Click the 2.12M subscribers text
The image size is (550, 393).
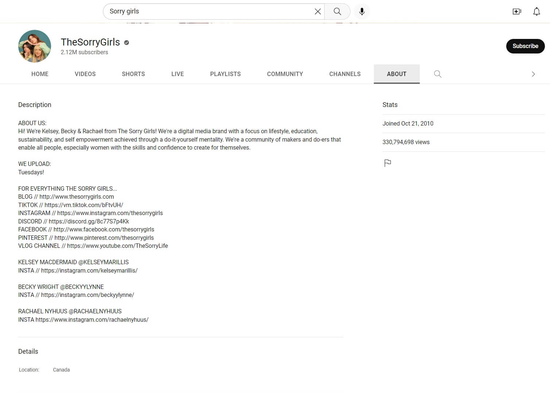pyautogui.click(x=84, y=52)
